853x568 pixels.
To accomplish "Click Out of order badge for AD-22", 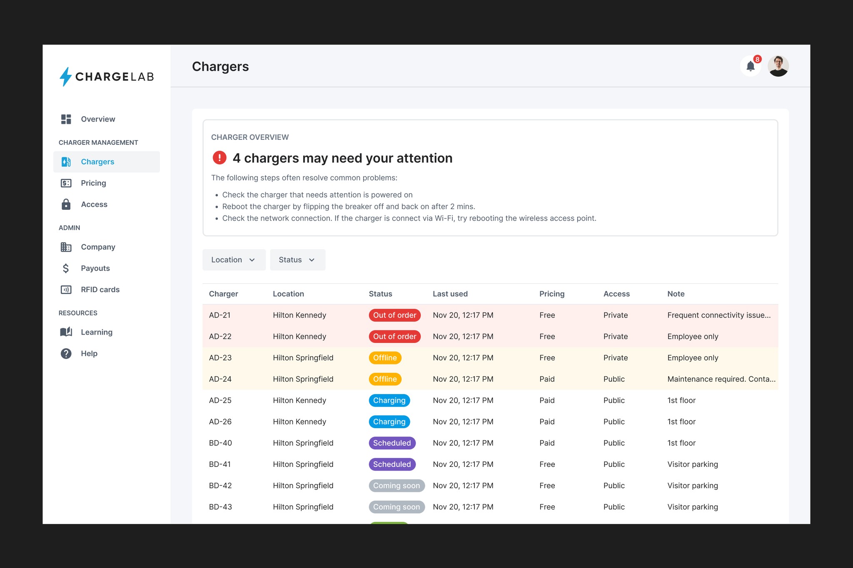I will pyautogui.click(x=394, y=336).
